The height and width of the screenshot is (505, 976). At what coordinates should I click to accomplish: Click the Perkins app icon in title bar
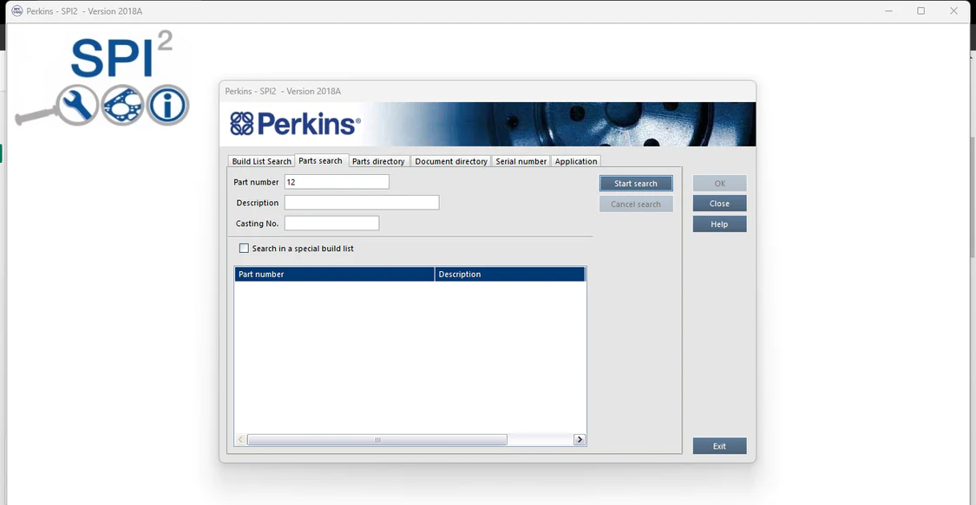click(x=16, y=11)
